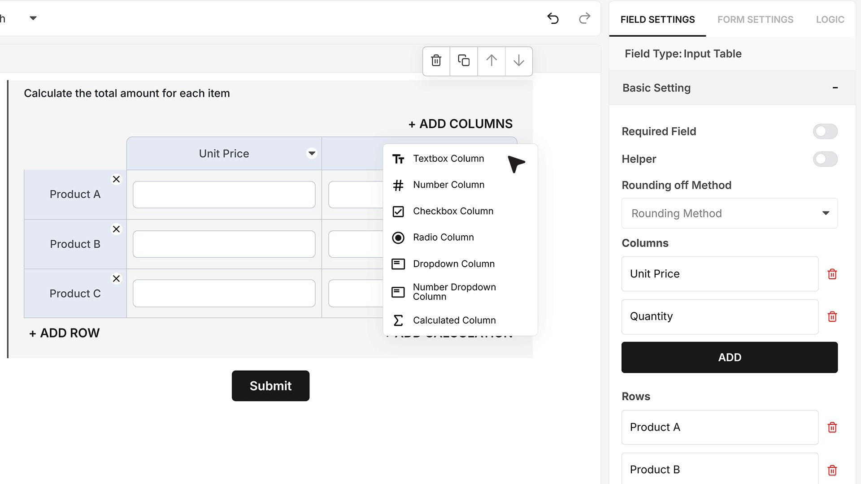
Task: Click the Quantity column name field
Action: (x=719, y=316)
